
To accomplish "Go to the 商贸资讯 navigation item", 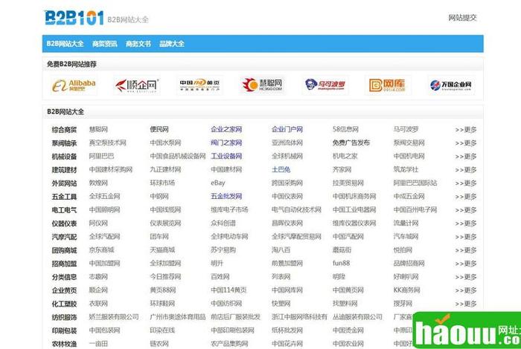I will click(105, 44).
